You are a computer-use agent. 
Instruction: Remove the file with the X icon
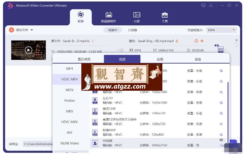[x=236, y=40]
